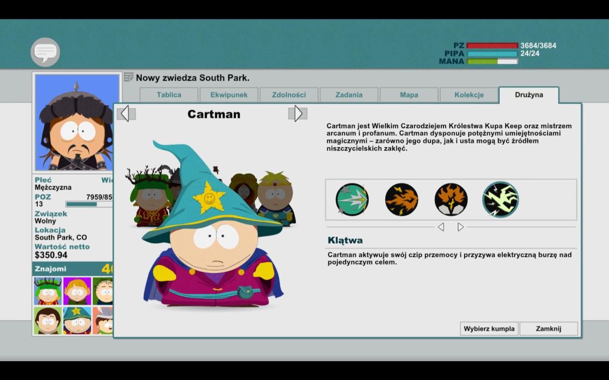Select the fiery burst ability icon
This screenshot has height=380, width=609.
coord(451,200)
